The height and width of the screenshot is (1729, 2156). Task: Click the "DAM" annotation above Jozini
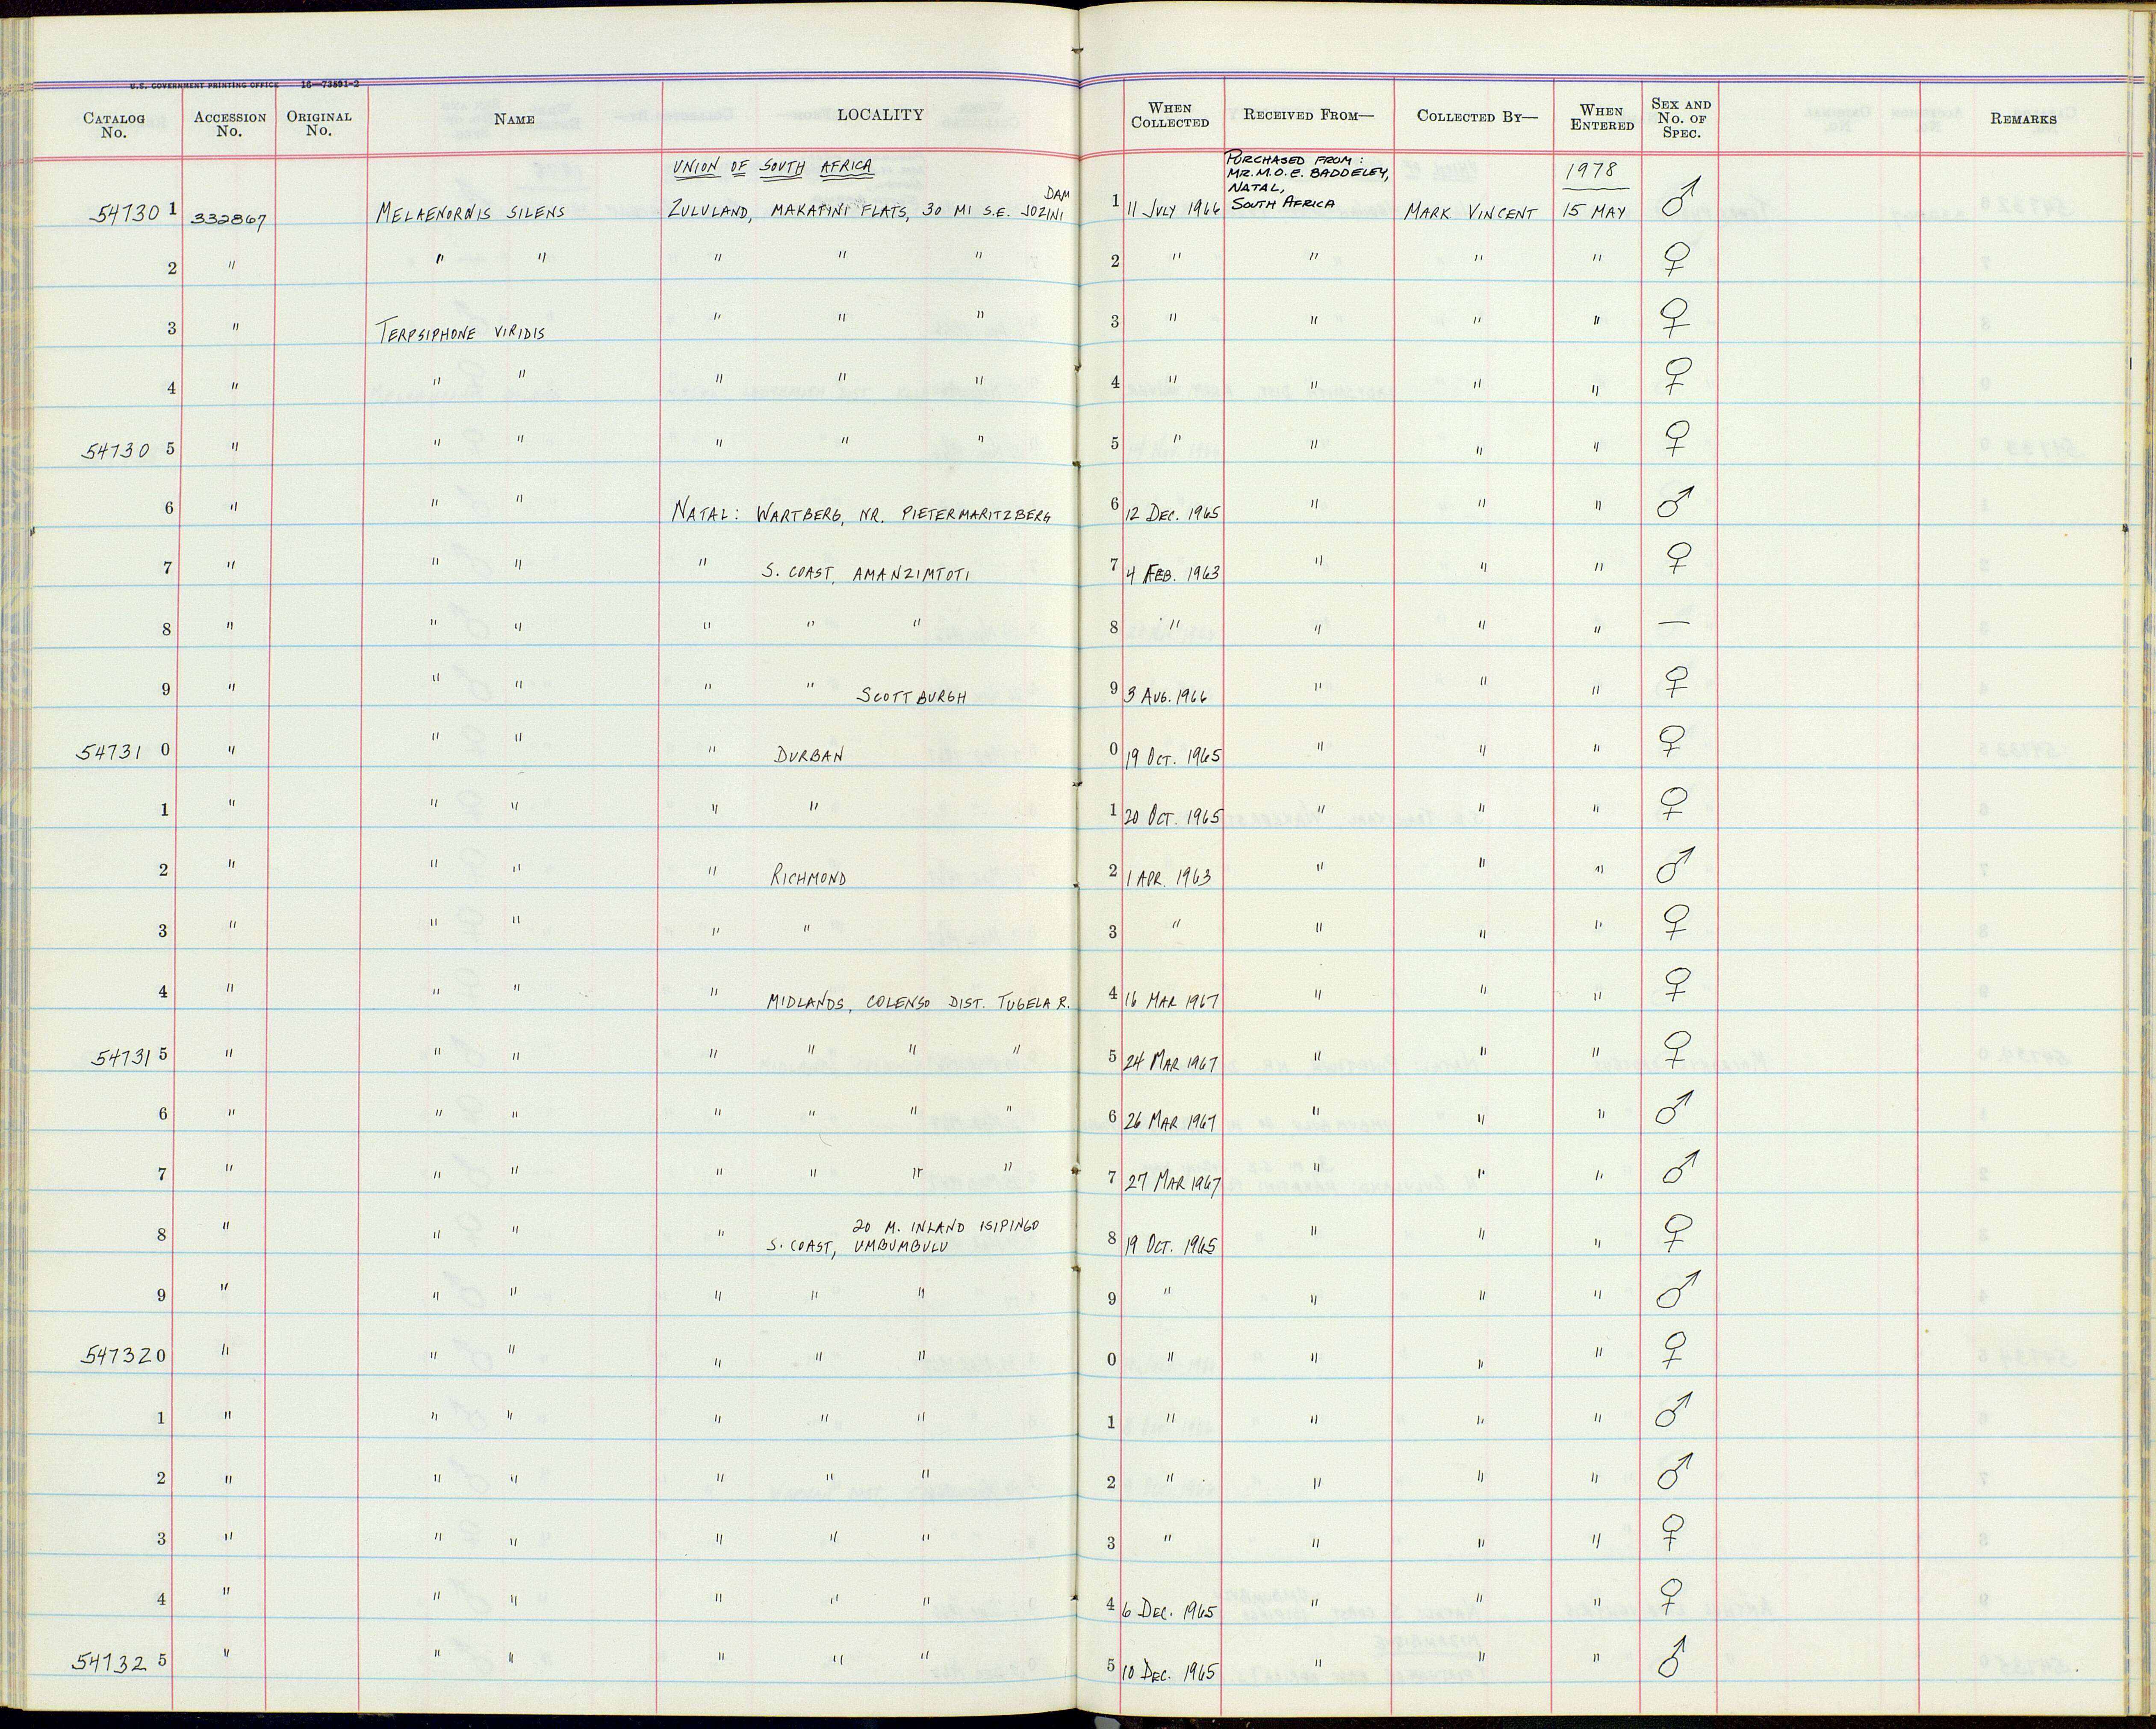pyautogui.click(x=1056, y=194)
